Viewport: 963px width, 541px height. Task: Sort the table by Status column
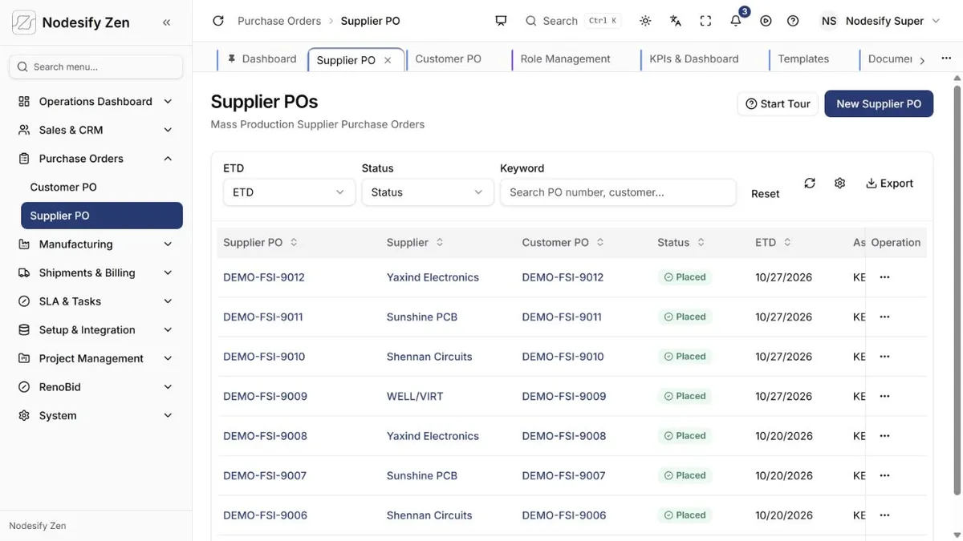tap(701, 242)
